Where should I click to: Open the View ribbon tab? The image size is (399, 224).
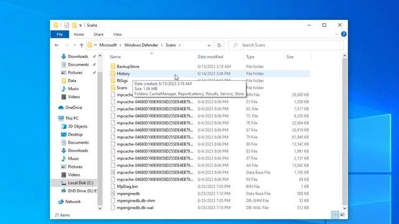tap(117, 34)
